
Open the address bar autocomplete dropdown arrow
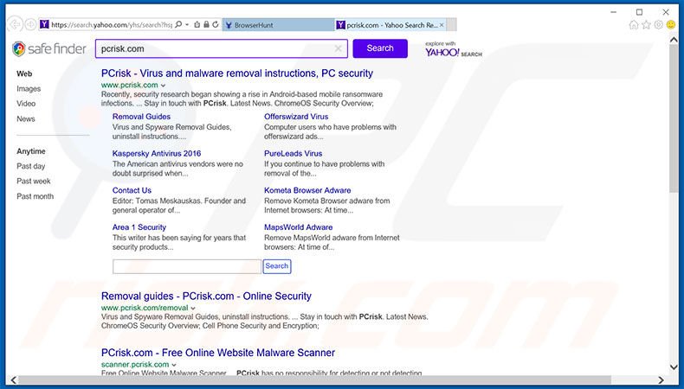pyautogui.click(x=187, y=25)
